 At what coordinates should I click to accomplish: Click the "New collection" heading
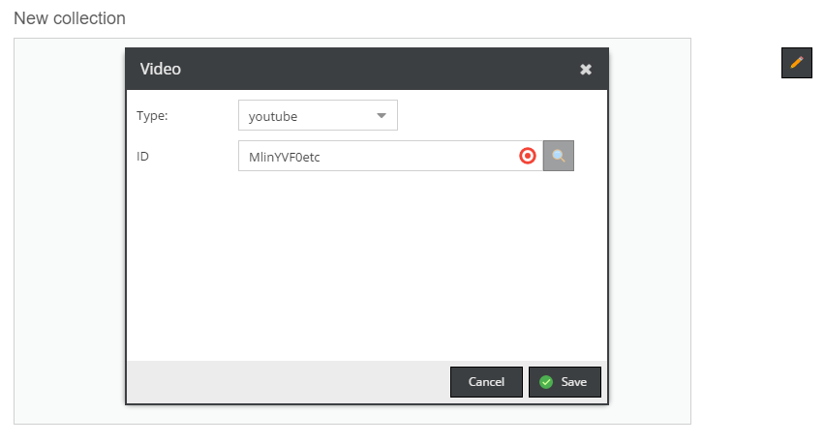click(70, 18)
